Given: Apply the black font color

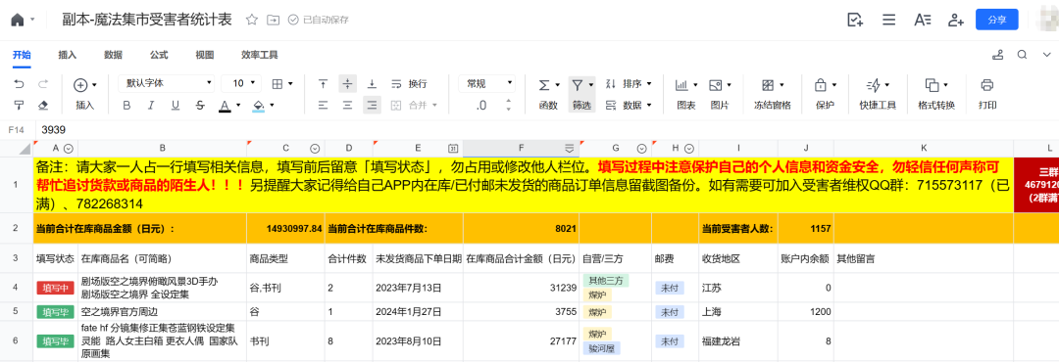Looking at the screenshot, I should tap(224, 105).
